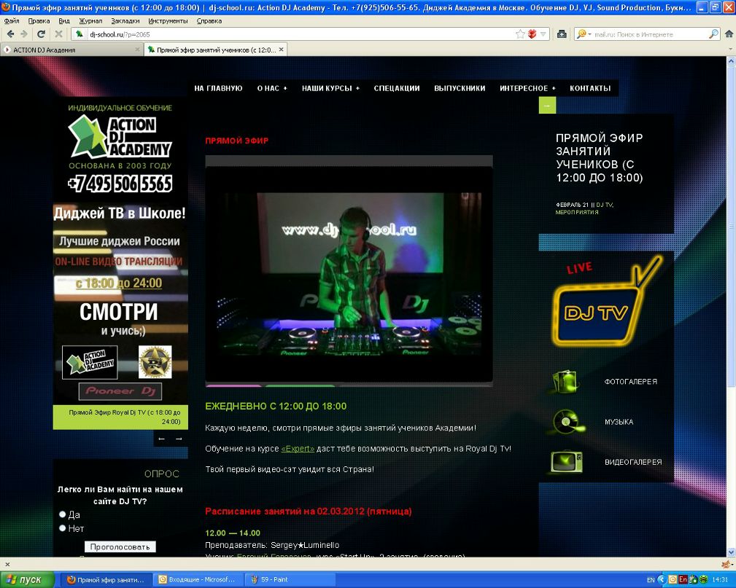Screen dimensions: 736x588
Task: Open the Инструменты menu
Action: [168, 21]
